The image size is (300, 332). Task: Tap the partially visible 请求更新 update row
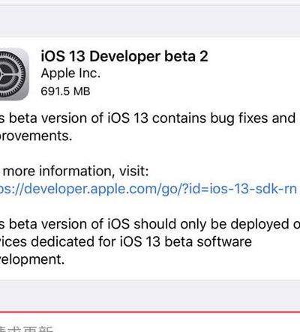tap(150, 323)
